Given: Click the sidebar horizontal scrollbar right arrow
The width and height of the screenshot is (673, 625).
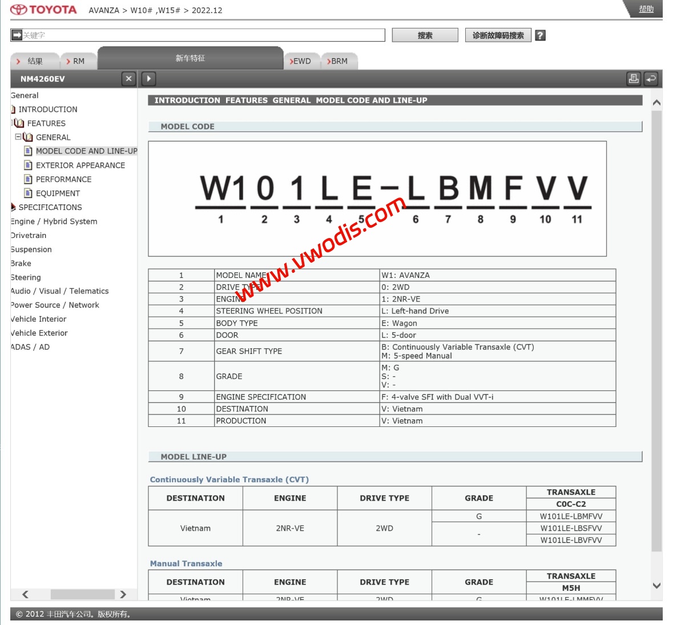Looking at the screenshot, I should [x=123, y=594].
